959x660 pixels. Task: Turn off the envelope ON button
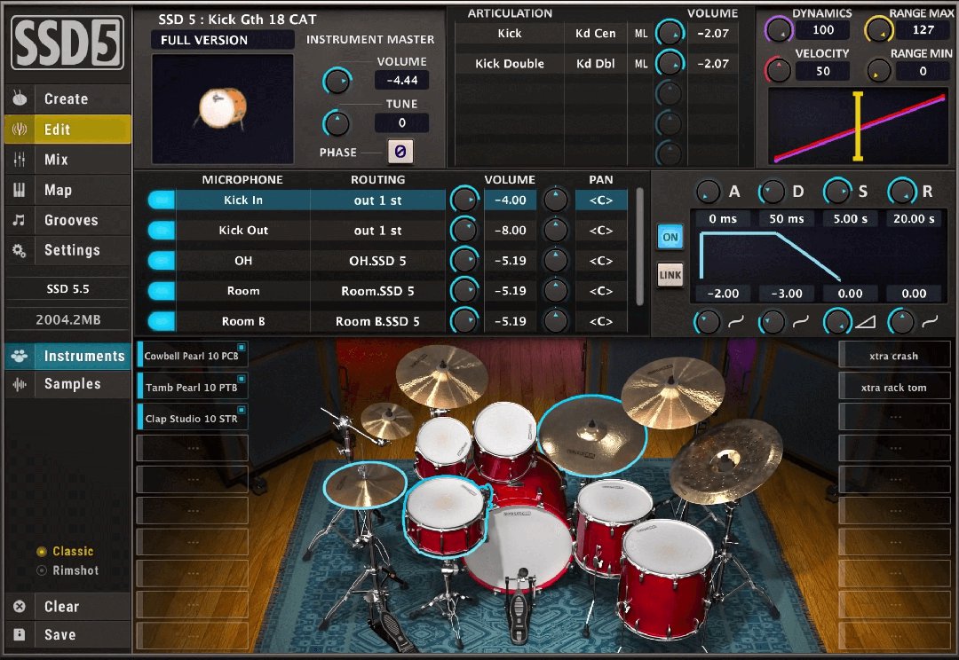(670, 237)
